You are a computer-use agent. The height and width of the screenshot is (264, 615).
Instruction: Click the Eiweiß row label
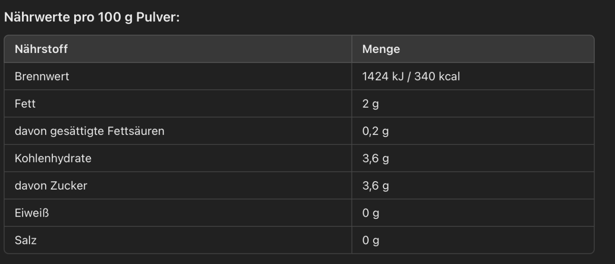[x=32, y=213]
